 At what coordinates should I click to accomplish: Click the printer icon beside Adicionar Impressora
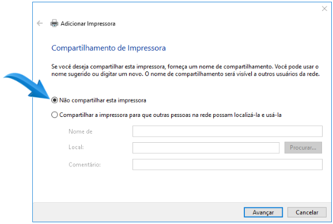pos(54,23)
